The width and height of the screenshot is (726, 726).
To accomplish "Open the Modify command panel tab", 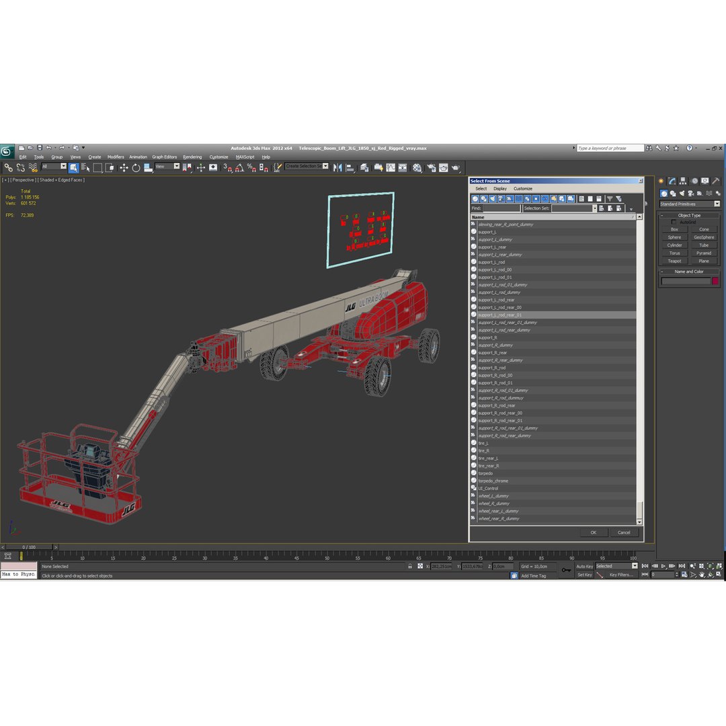I will (x=672, y=181).
